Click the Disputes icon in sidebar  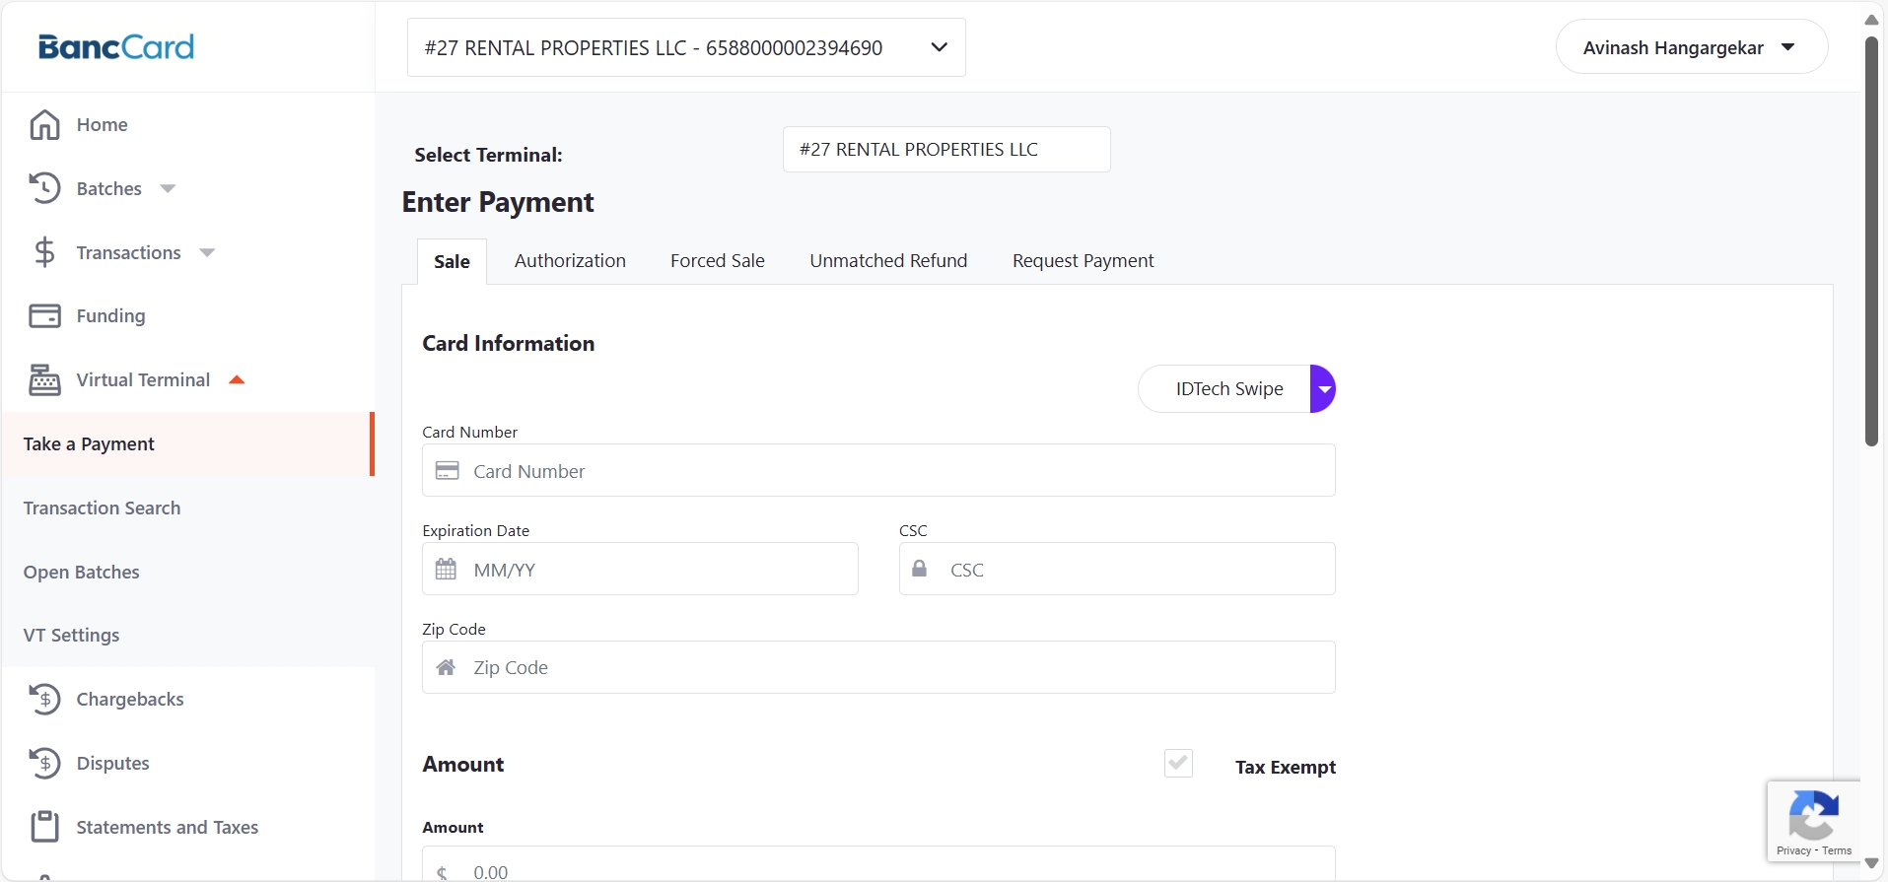[44, 764]
